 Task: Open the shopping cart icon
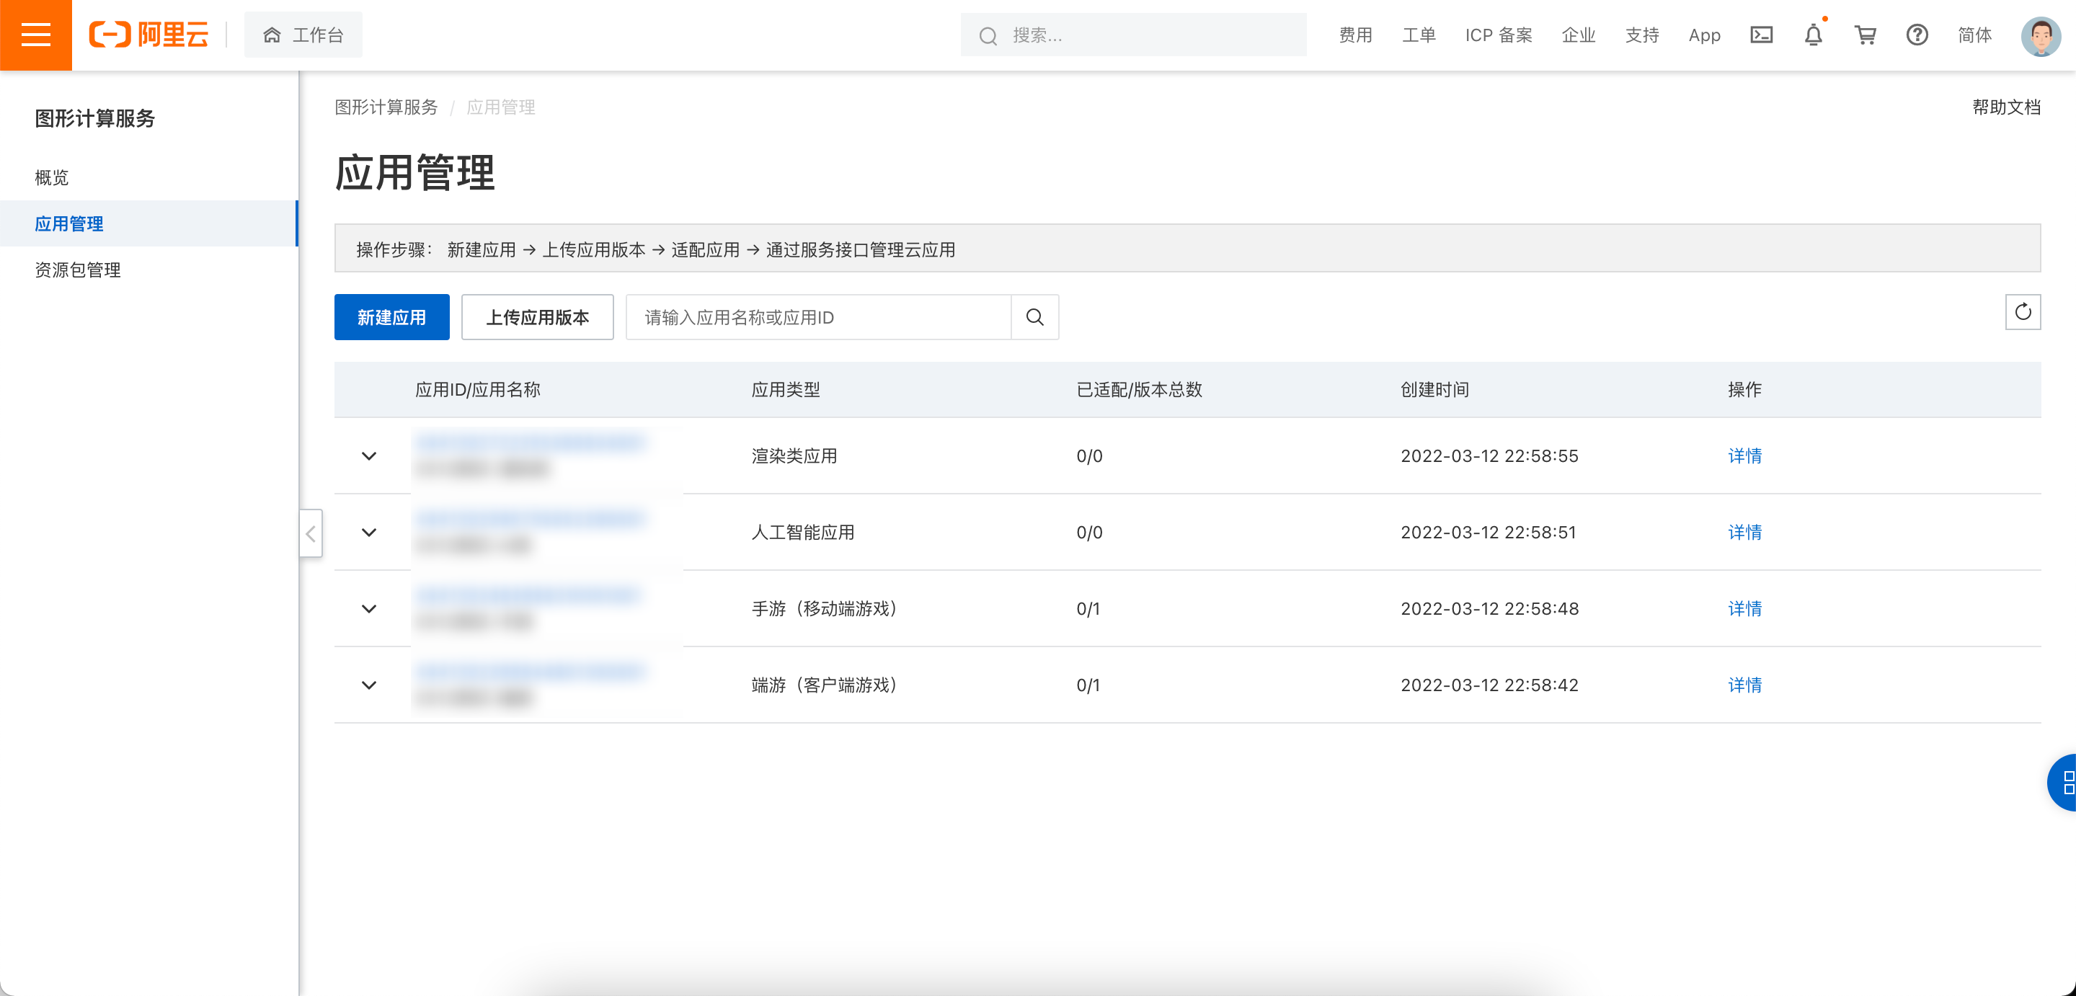(1865, 35)
